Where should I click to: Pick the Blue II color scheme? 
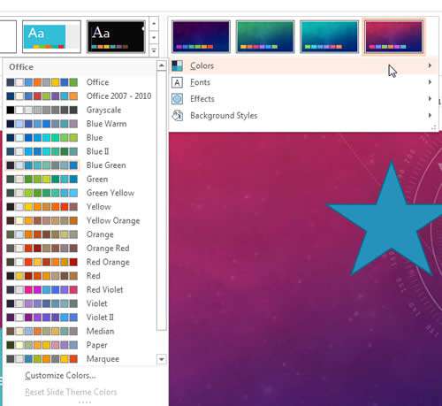click(80, 151)
